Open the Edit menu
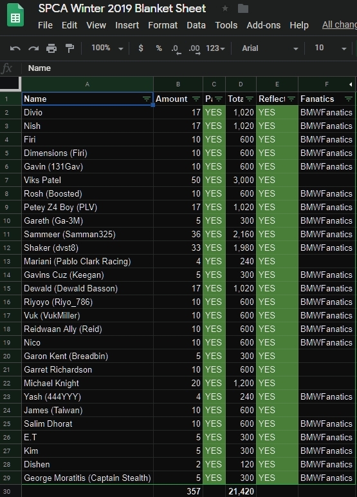The width and height of the screenshot is (357, 497). pyautogui.click(x=69, y=25)
